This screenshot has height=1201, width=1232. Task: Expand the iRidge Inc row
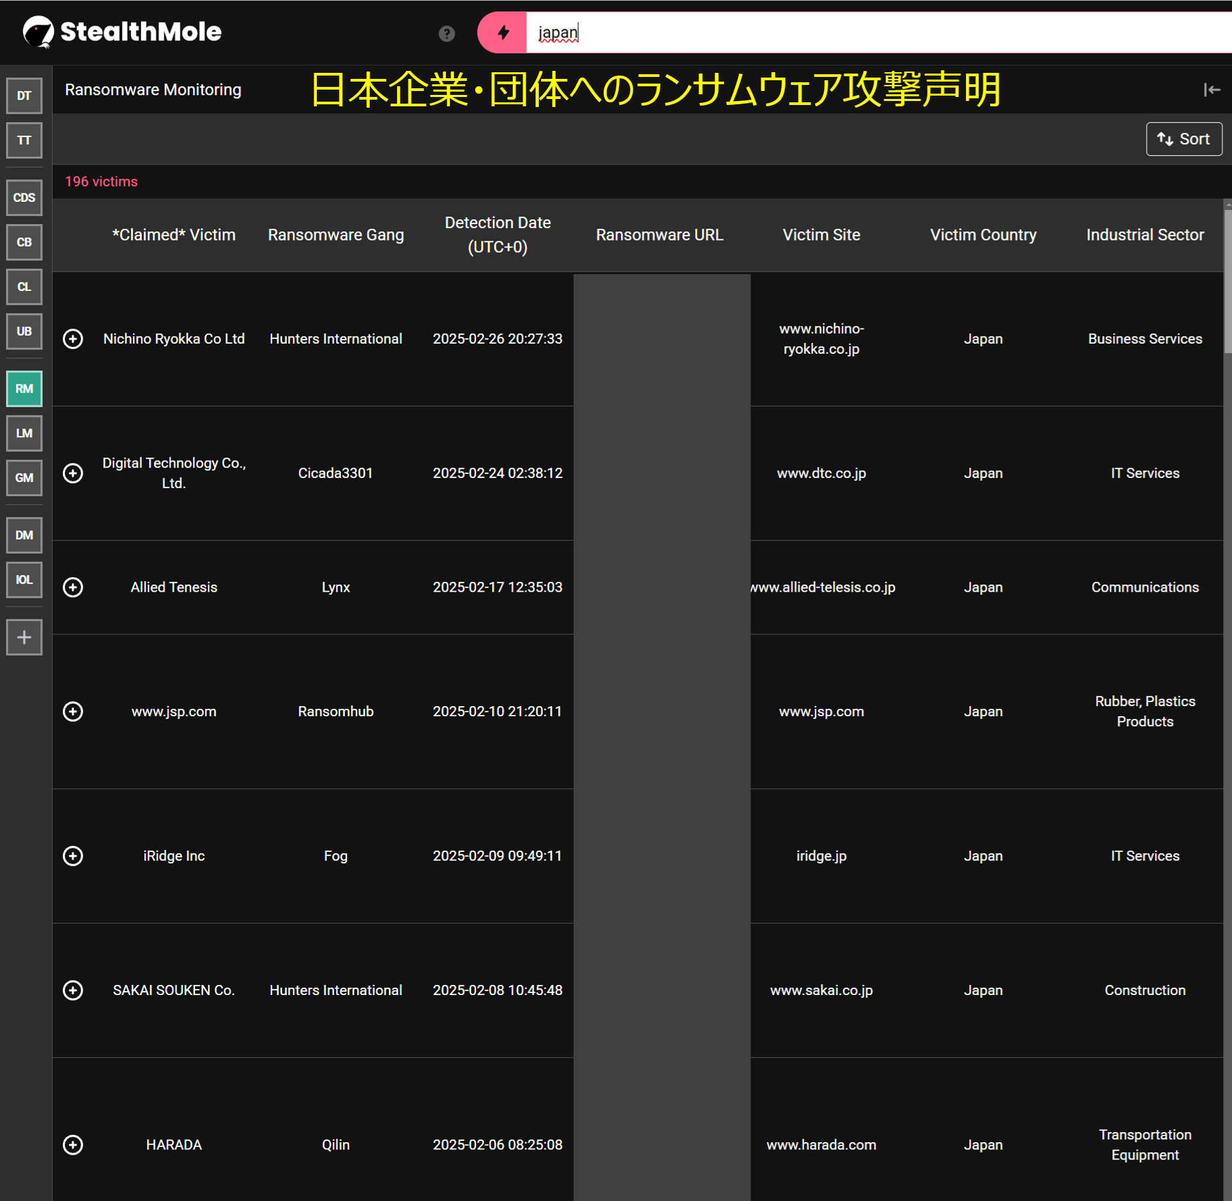coord(73,856)
